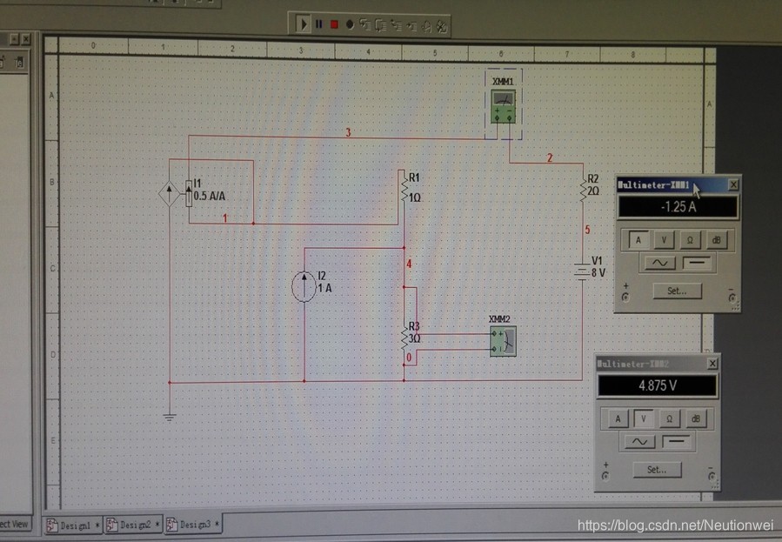Click the Step Out debug icon
This screenshot has height=542, width=782.
396,25
